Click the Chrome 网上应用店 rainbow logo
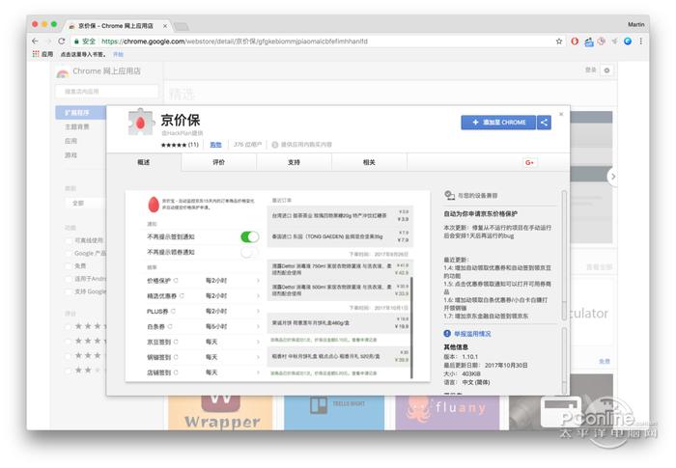The height and width of the screenshot is (468, 676). (63, 72)
